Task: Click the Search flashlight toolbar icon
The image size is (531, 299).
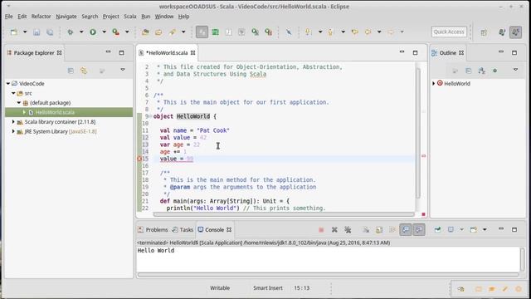Action: point(173,32)
